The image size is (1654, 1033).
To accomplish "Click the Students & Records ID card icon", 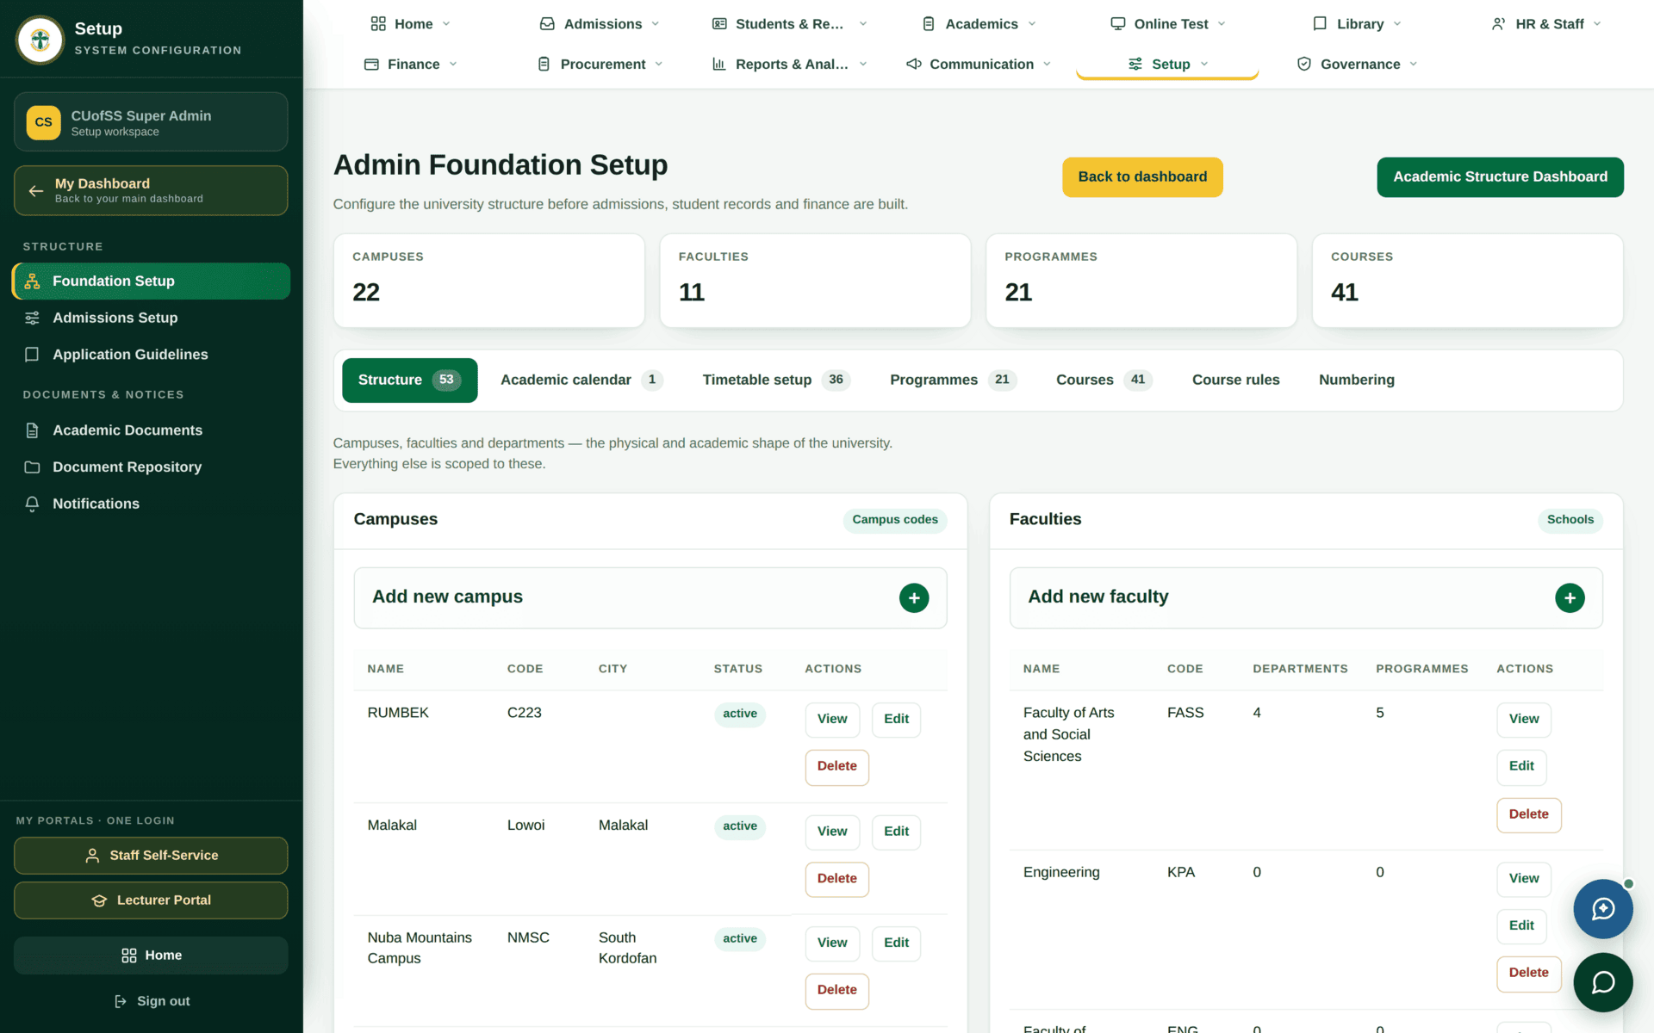I will pyautogui.click(x=719, y=24).
